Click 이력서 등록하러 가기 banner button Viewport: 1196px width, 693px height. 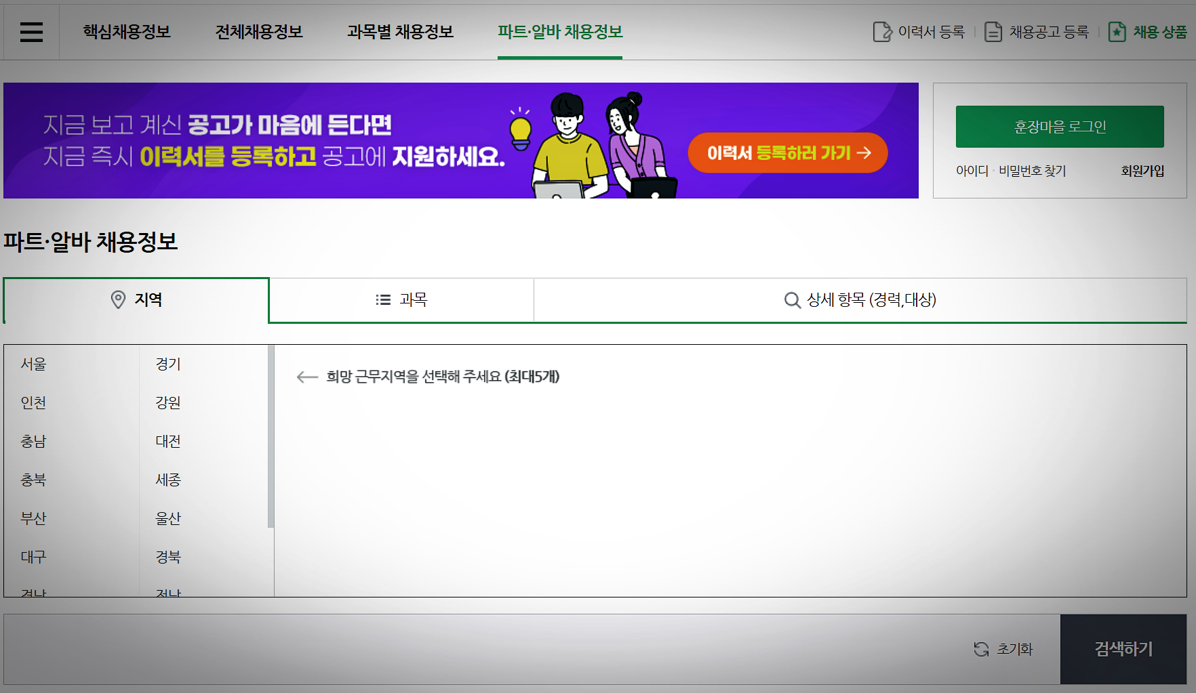[787, 153]
